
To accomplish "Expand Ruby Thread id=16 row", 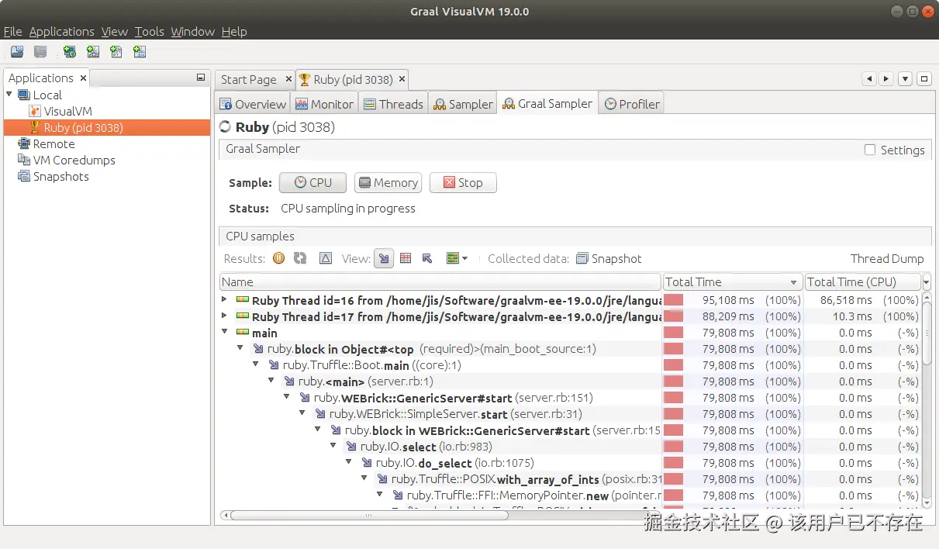I will pyautogui.click(x=225, y=299).
